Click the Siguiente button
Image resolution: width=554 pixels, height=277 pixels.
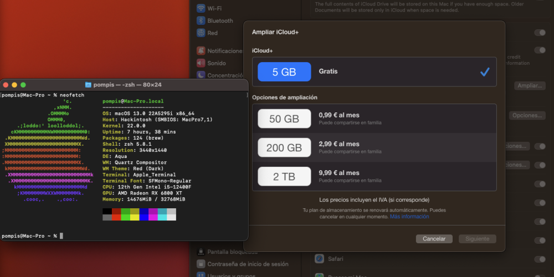478,239
